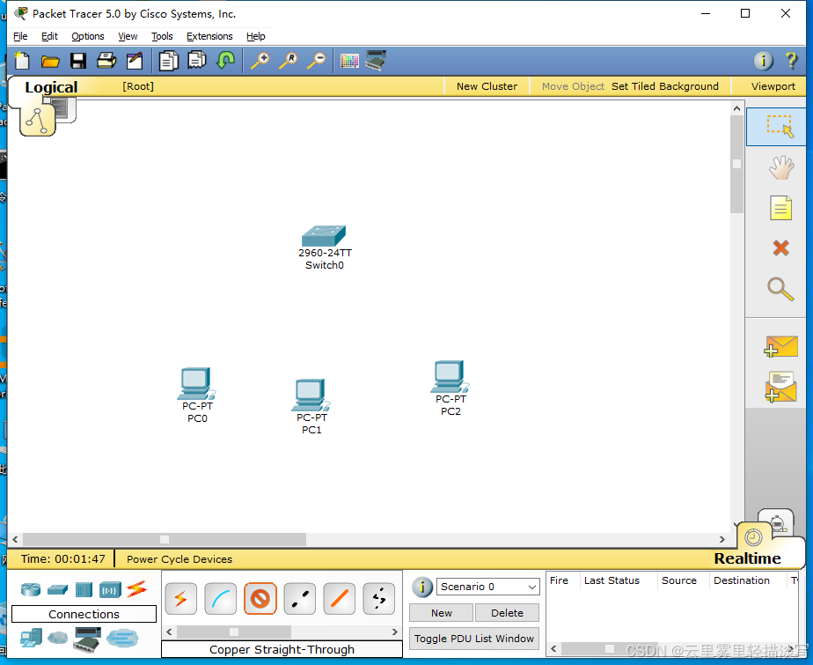Open the Edit menu
This screenshot has height=665, width=813.
pos(49,36)
